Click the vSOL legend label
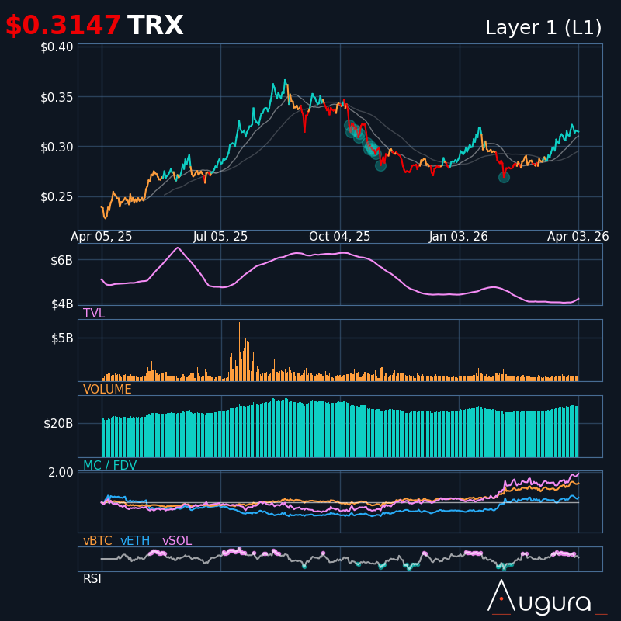The height and width of the screenshot is (621, 621). [177, 541]
